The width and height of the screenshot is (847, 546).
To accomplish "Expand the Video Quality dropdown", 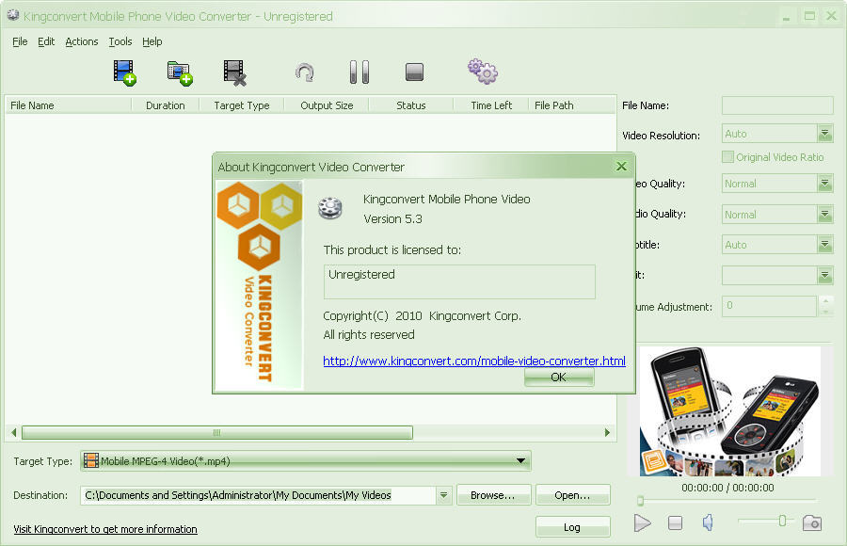I will pyautogui.click(x=824, y=184).
